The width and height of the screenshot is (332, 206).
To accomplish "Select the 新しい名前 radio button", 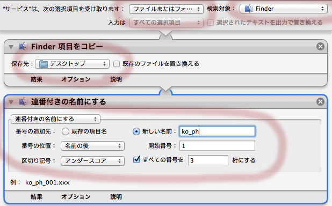I will [136, 131].
